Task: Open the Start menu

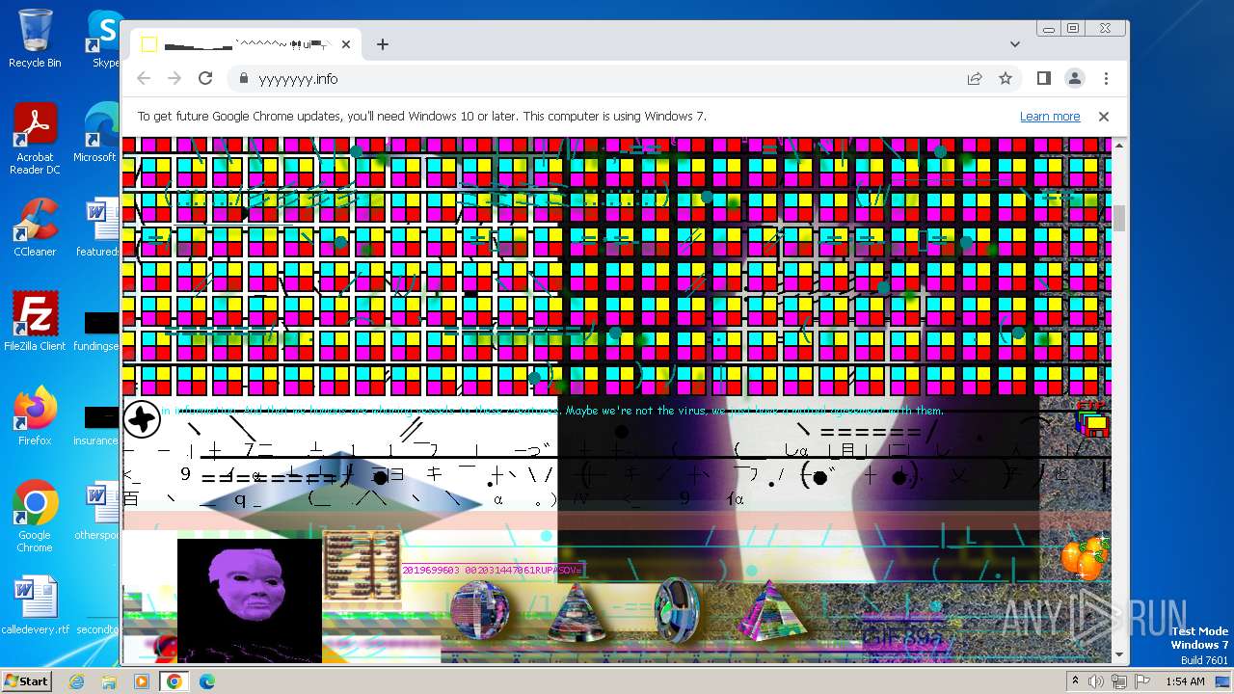Action: click(26, 681)
